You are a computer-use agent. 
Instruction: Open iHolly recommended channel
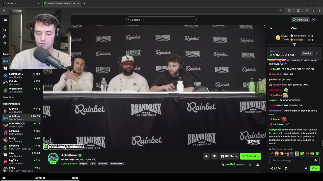[x=22, y=140]
